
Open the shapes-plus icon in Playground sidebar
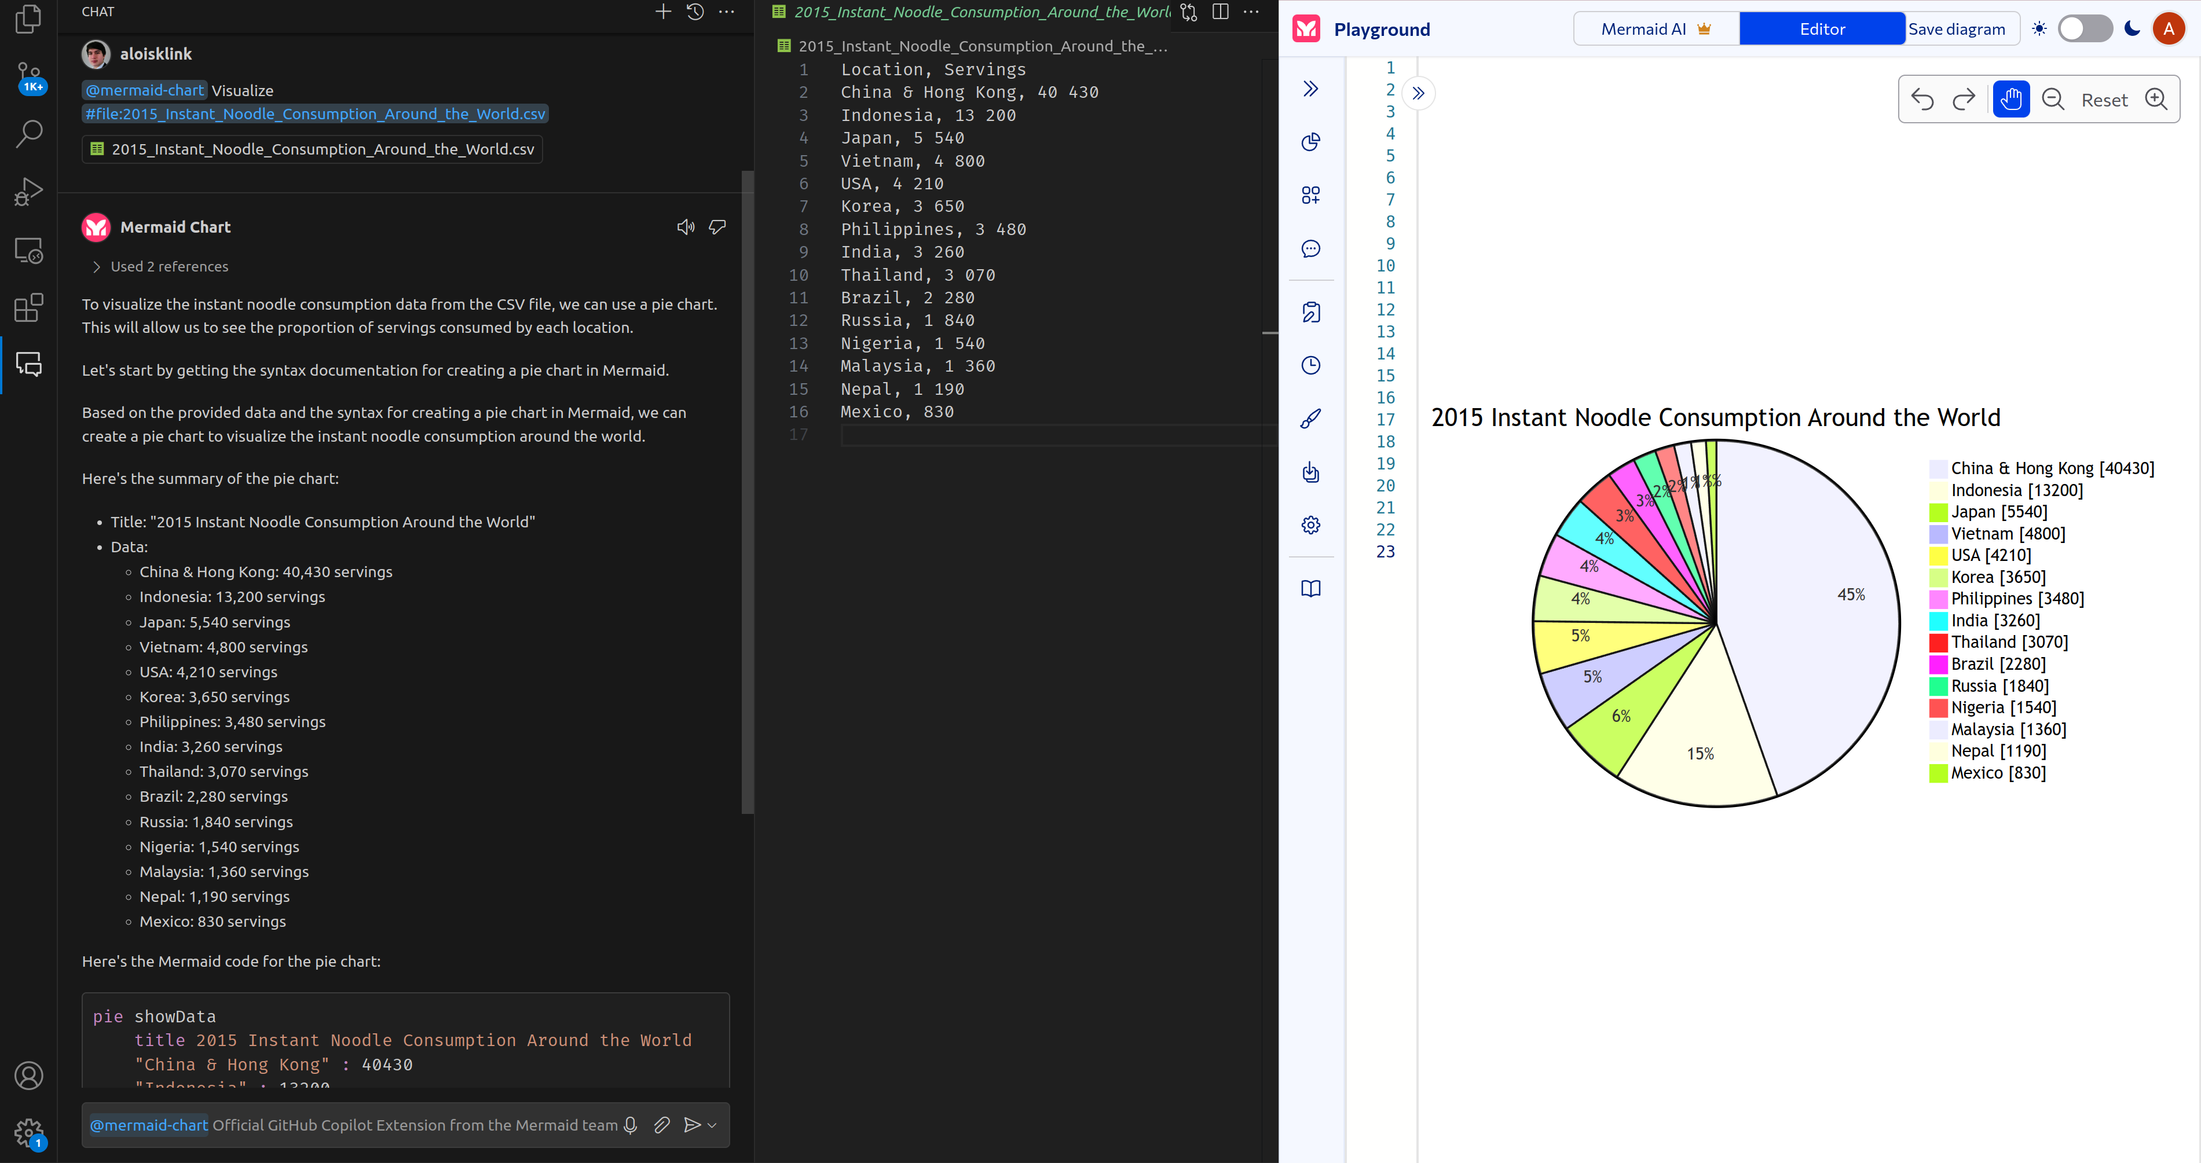point(1310,196)
